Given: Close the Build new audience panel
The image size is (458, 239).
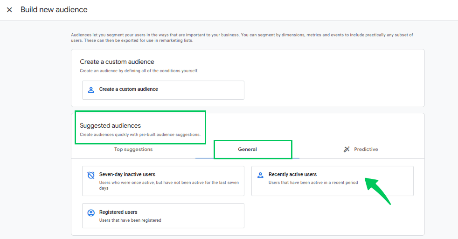Looking at the screenshot, I should (9, 10).
